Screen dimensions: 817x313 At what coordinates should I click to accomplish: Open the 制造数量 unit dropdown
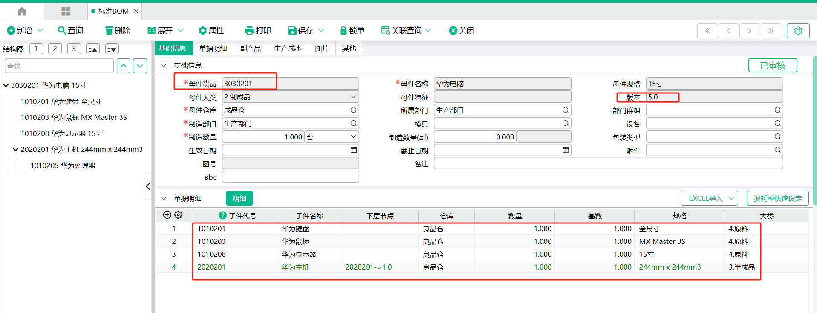click(x=353, y=136)
